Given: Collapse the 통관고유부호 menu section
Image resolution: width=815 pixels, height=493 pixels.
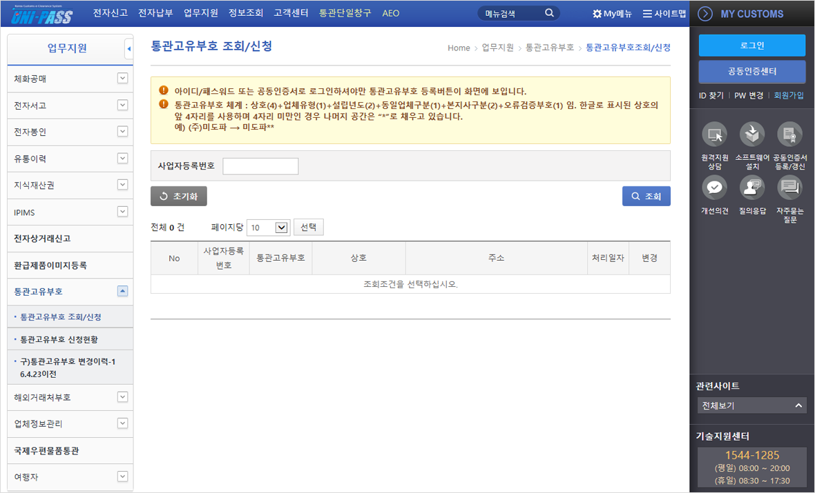Looking at the screenshot, I should (x=122, y=291).
